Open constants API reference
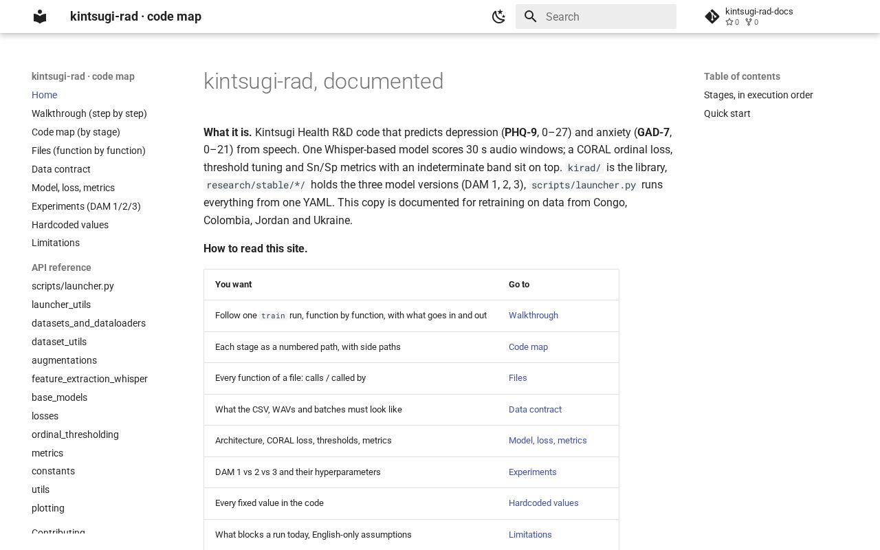 [53, 471]
